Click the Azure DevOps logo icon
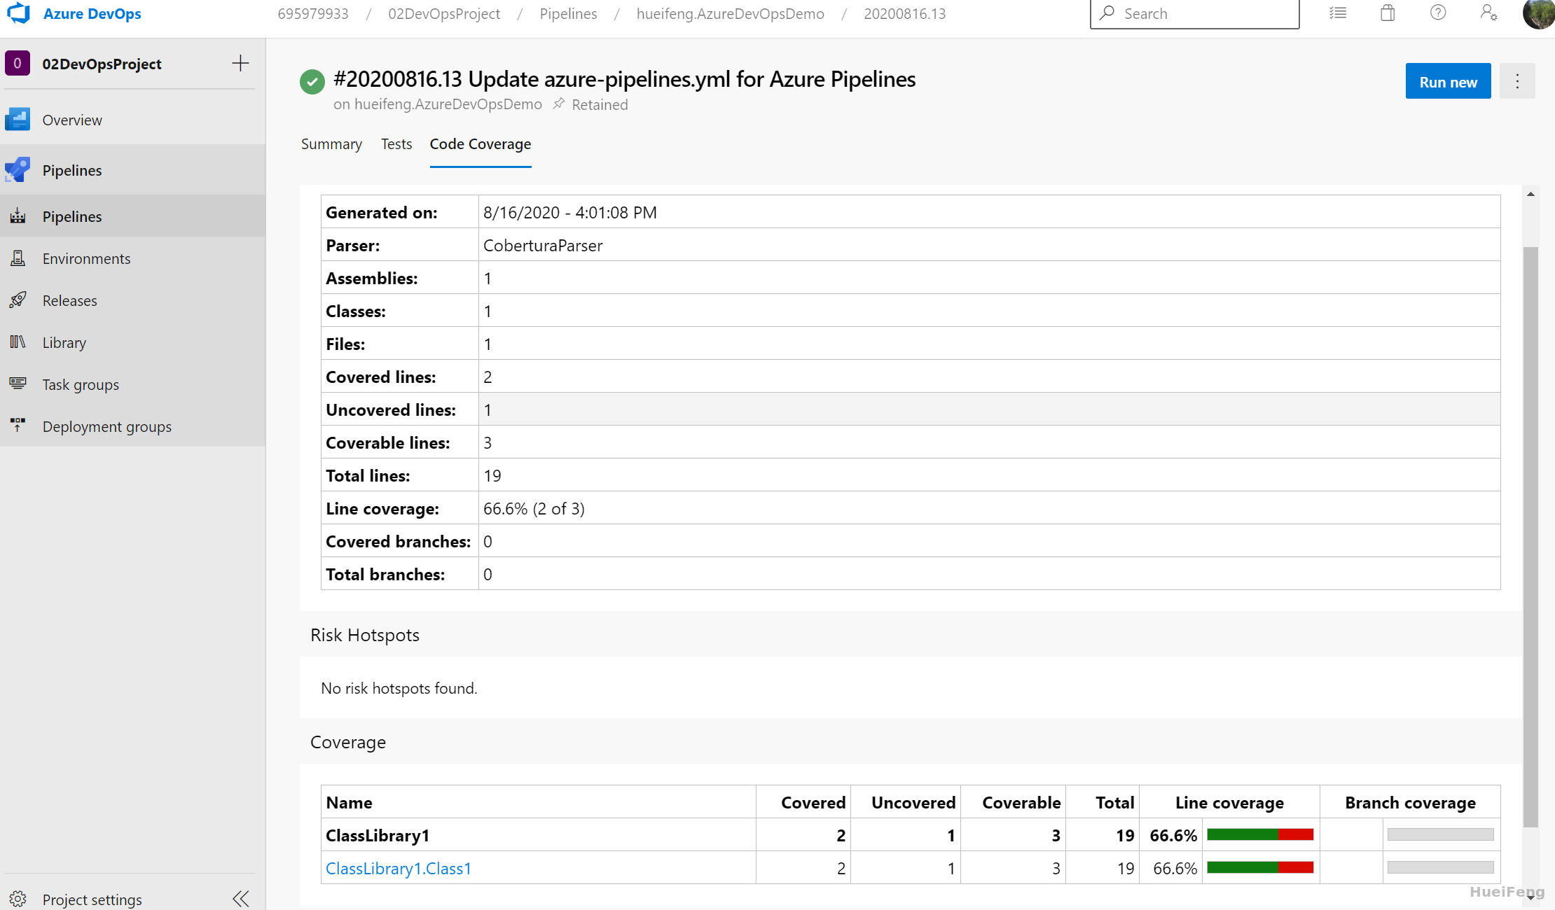This screenshot has height=910, width=1555. [19, 13]
